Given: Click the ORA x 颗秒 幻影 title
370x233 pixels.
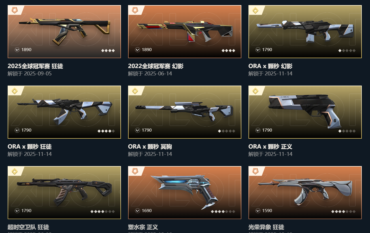Looking at the screenshot, I should (270, 66).
